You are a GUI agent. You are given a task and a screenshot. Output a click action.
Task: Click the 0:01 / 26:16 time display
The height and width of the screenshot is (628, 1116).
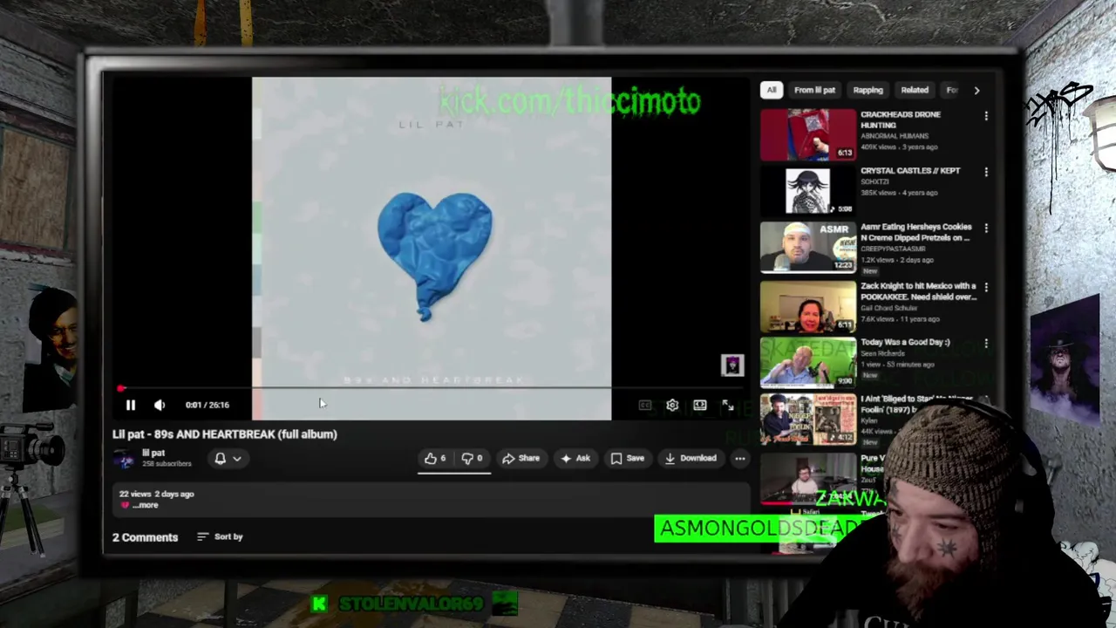[x=208, y=405]
